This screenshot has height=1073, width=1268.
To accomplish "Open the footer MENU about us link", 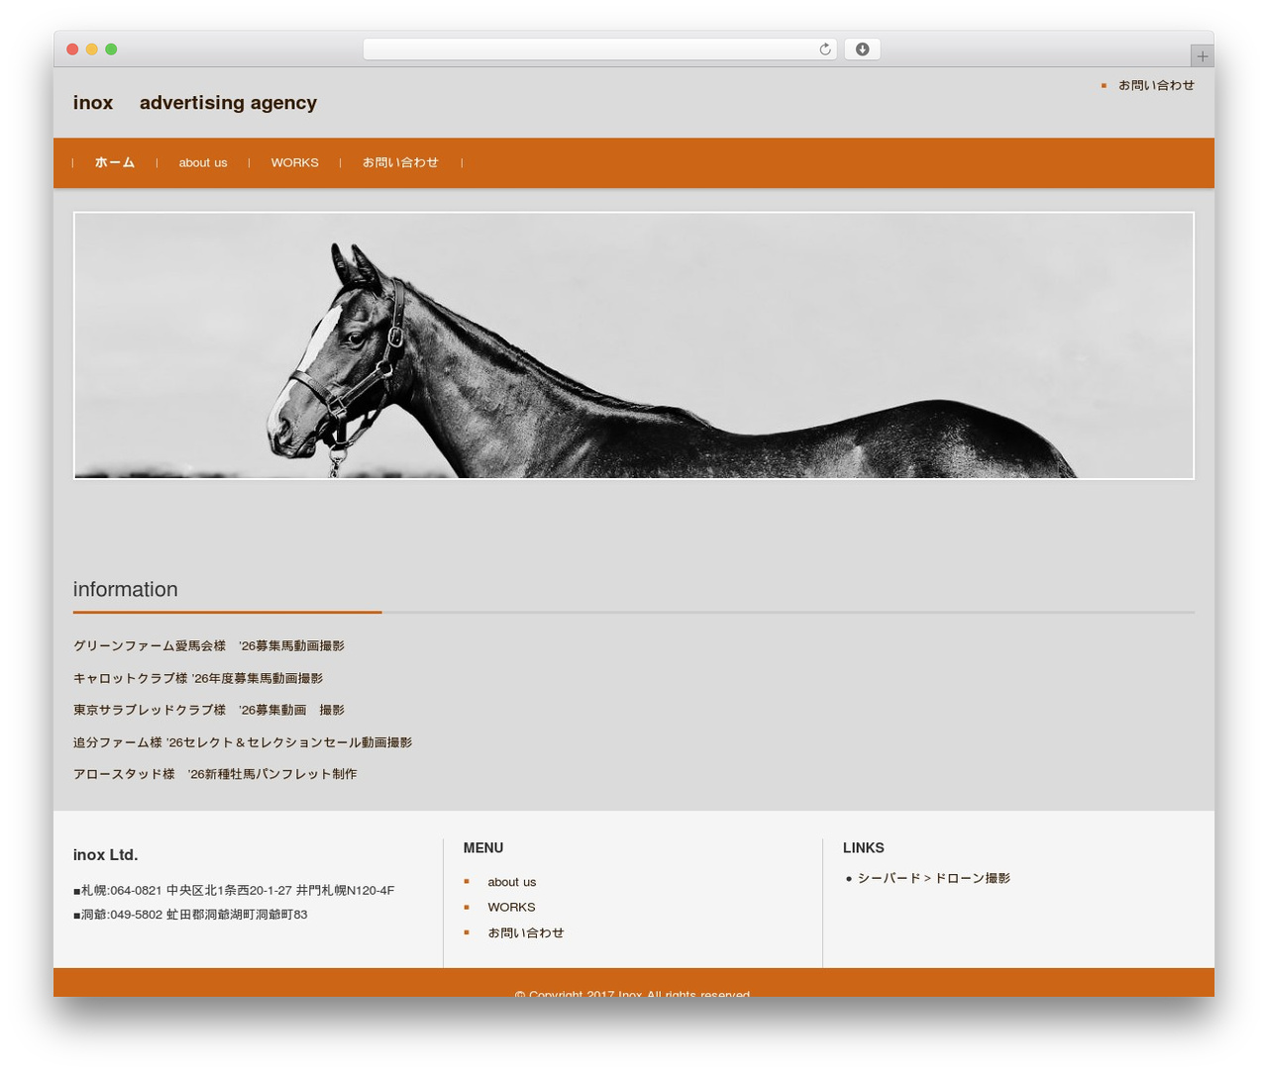I will (511, 882).
